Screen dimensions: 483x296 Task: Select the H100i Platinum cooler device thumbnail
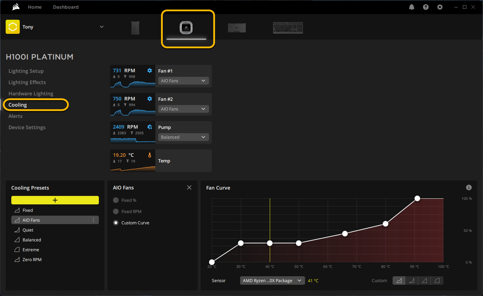click(x=186, y=27)
